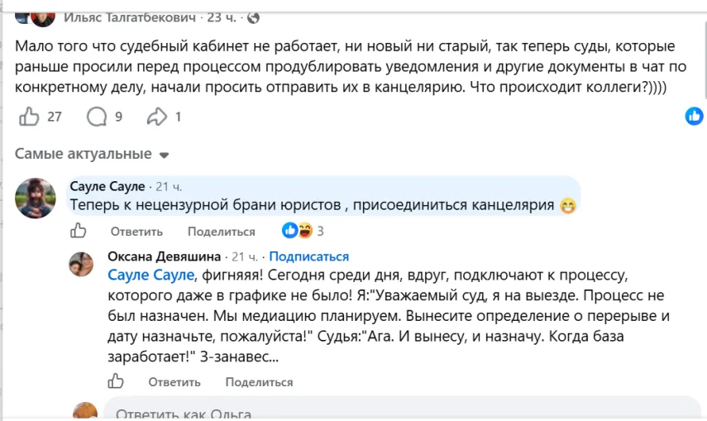Focus the Ответить как Ольга reply field
This screenshot has width=707, height=421.
pyautogui.click(x=401, y=409)
